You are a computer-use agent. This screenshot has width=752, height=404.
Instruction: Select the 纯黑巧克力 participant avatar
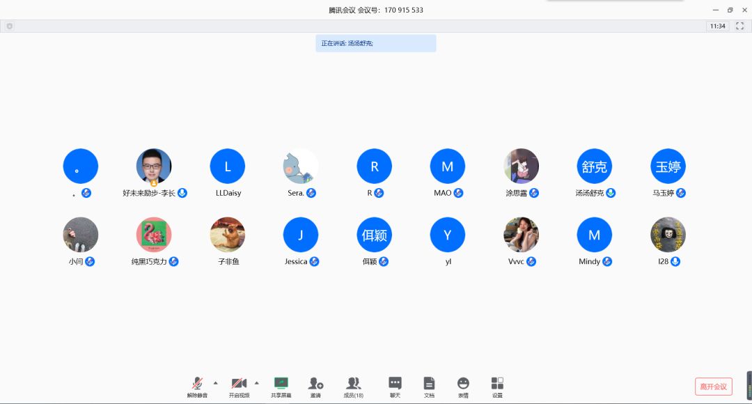click(154, 235)
